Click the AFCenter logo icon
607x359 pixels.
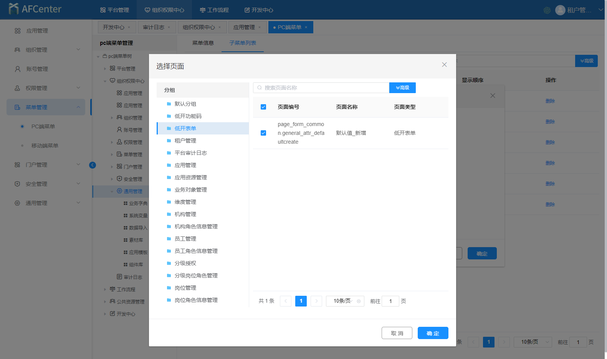coord(13,9)
